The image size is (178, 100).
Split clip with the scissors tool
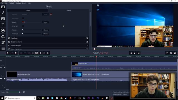click(x=21, y=53)
